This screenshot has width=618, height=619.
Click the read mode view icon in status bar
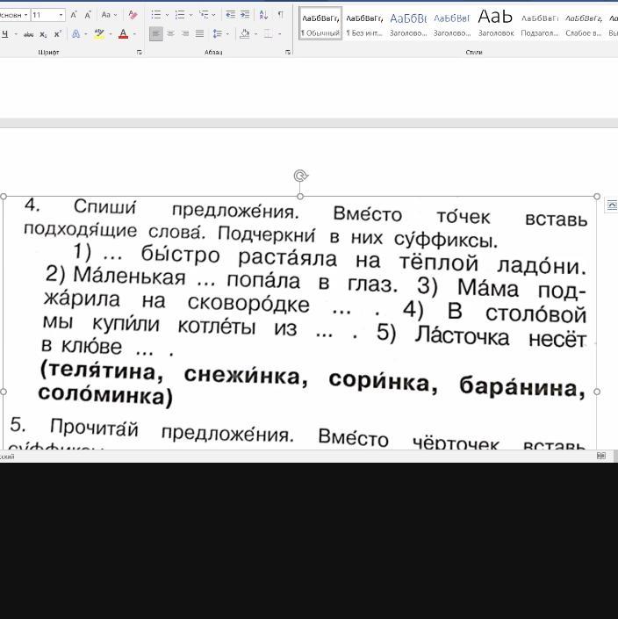[x=601, y=456]
